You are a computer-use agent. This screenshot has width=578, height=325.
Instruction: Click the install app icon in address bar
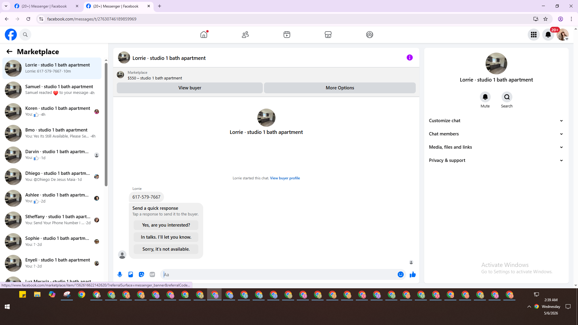point(536,19)
